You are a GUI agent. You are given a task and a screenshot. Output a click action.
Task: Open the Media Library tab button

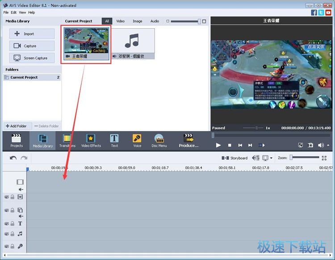pos(42,141)
